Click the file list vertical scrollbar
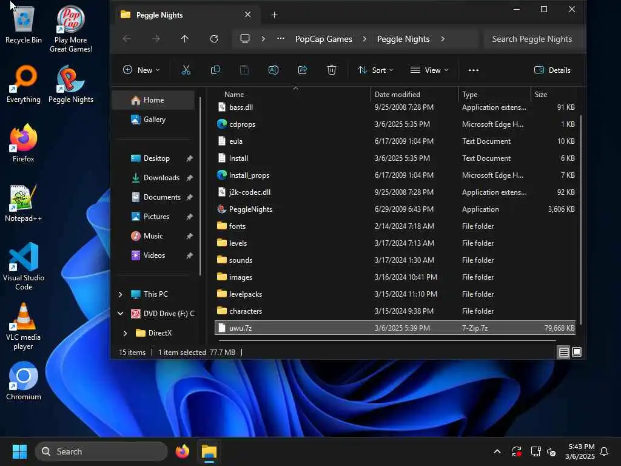This screenshot has width=621, height=466. click(x=580, y=219)
